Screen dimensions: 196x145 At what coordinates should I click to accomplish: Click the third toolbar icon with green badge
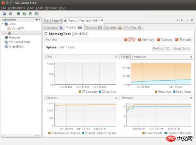pyautogui.click(x=18, y=13)
